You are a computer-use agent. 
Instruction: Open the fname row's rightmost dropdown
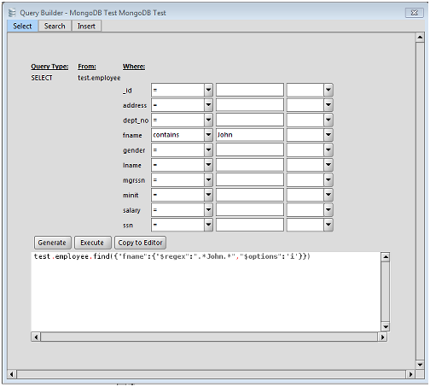pyautogui.click(x=310, y=135)
